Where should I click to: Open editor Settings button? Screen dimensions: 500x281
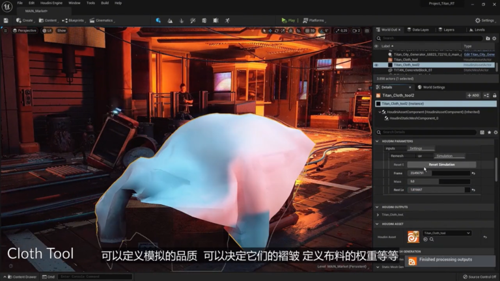pyautogui.click(x=484, y=20)
